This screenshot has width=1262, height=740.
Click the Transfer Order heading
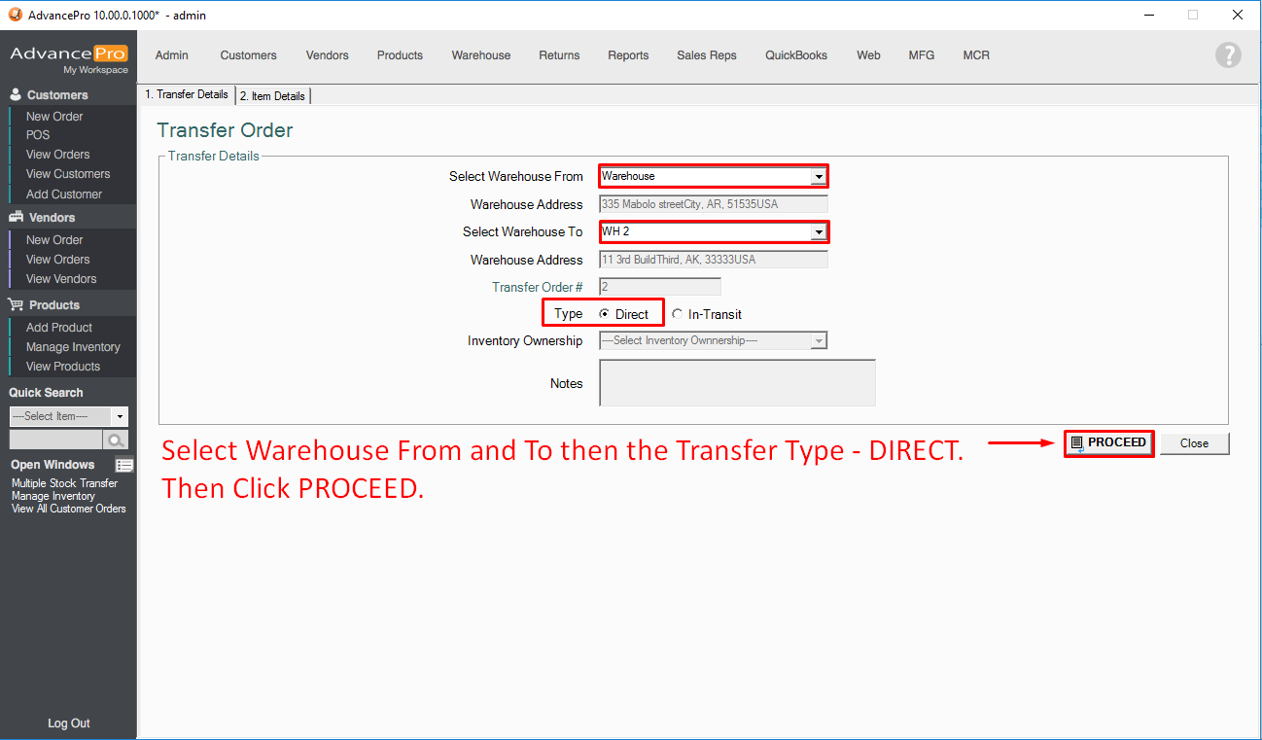point(225,130)
